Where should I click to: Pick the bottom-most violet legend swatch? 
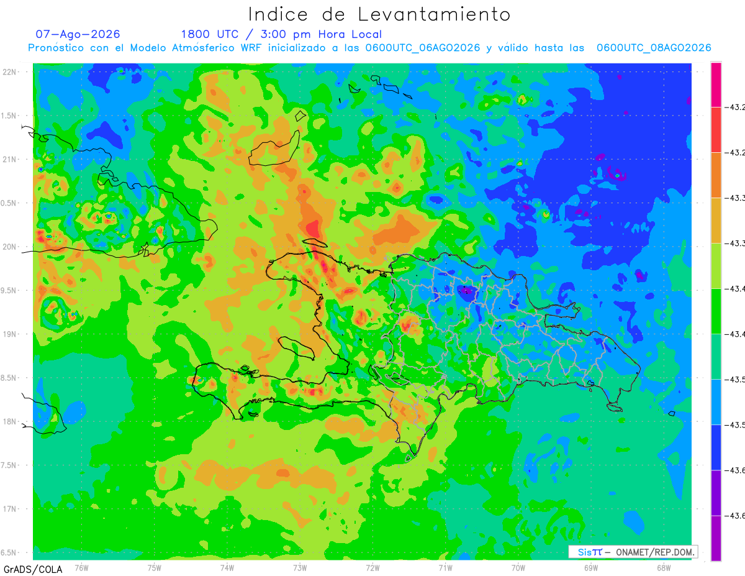coord(716,538)
